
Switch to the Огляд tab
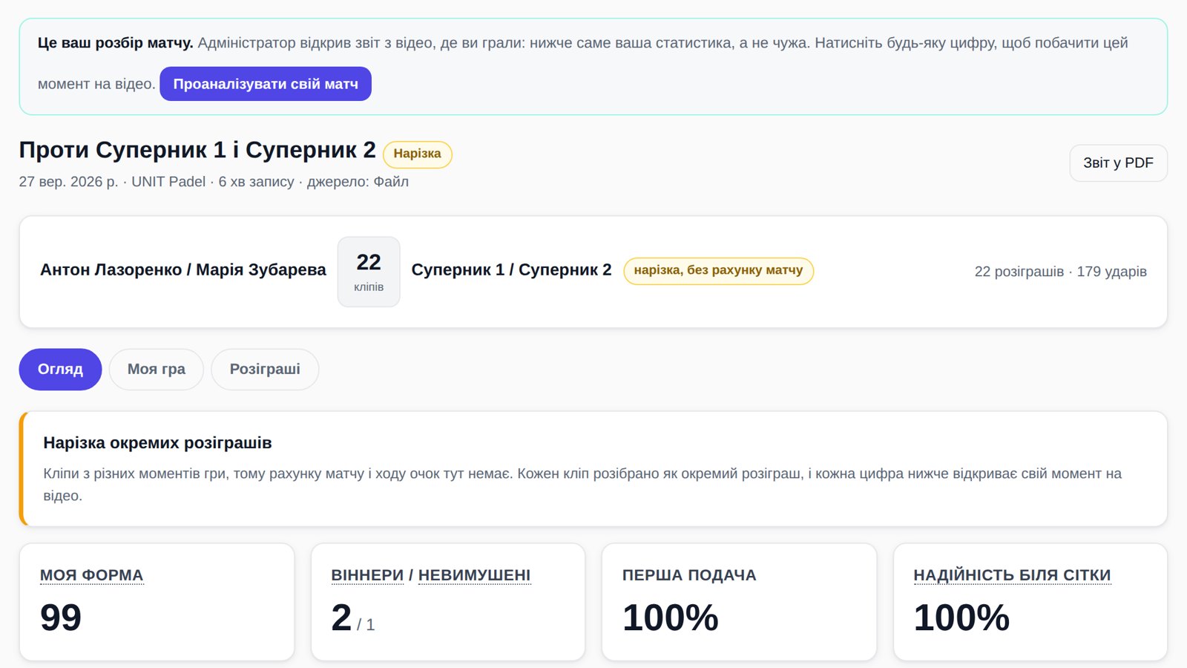point(60,369)
